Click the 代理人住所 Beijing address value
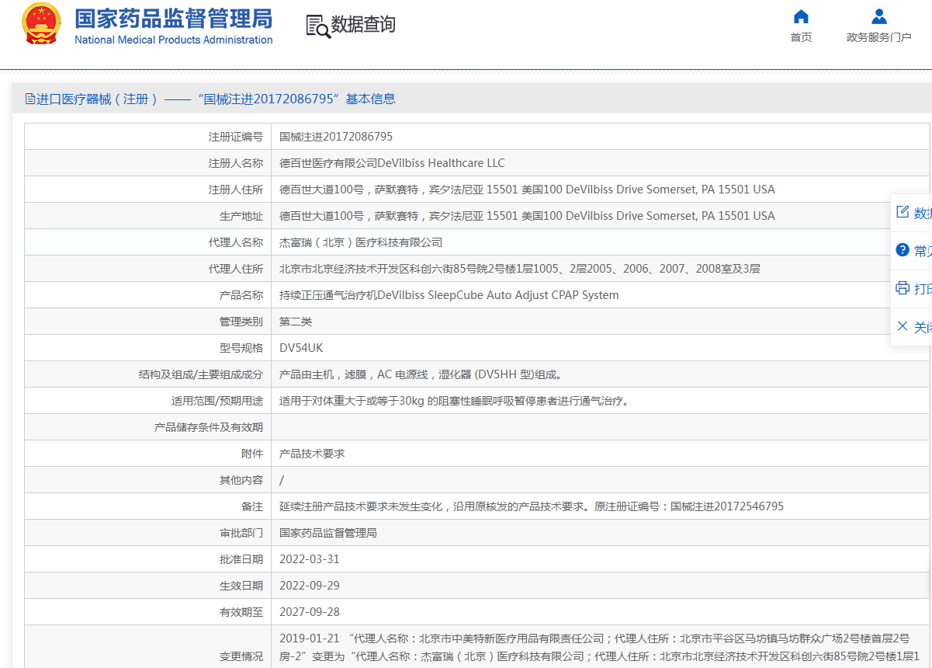 pyautogui.click(x=519, y=269)
